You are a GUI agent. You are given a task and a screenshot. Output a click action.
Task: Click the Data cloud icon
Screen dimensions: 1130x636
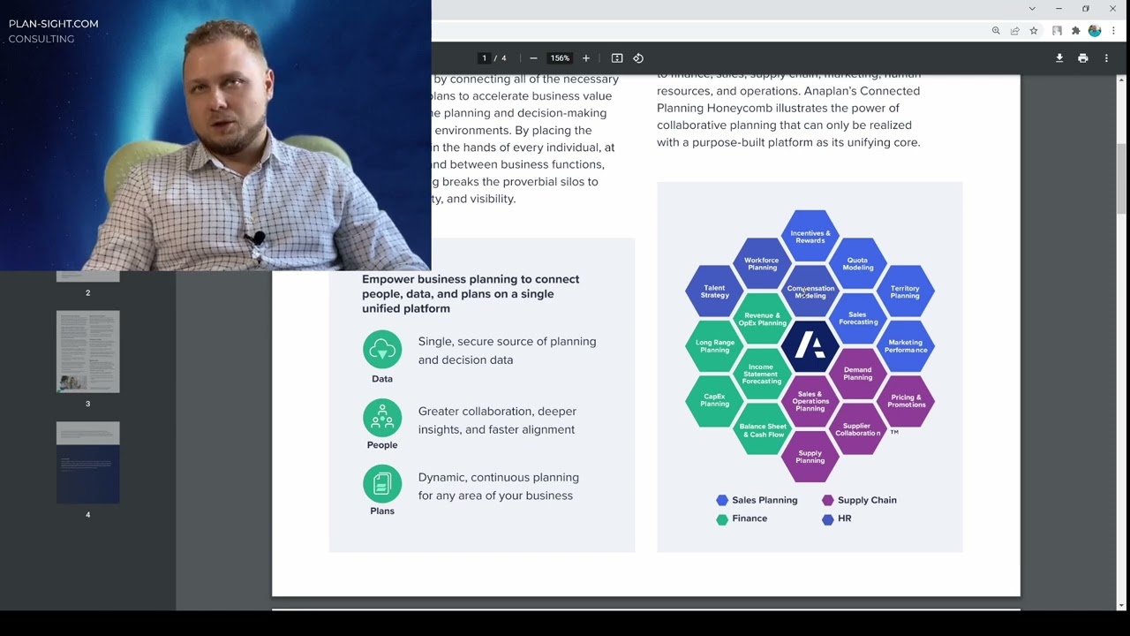pyautogui.click(x=382, y=350)
